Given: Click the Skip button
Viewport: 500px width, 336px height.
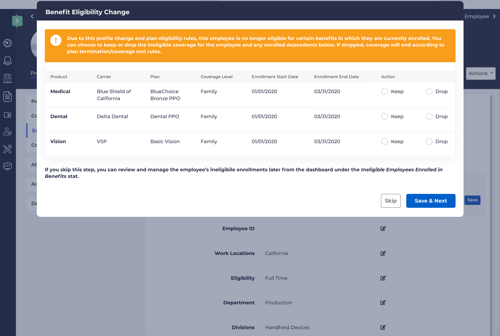Looking at the screenshot, I should click(391, 201).
